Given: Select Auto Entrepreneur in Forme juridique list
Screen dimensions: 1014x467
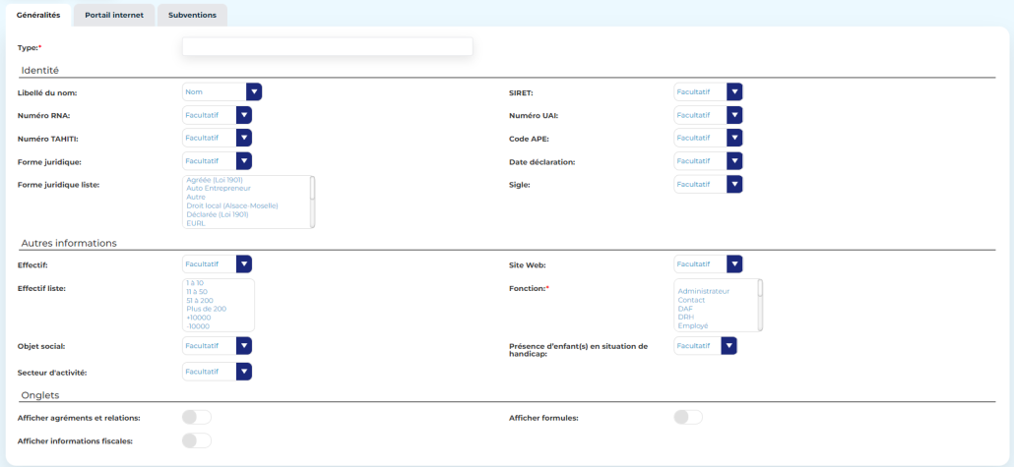Looking at the screenshot, I should point(219,188).
